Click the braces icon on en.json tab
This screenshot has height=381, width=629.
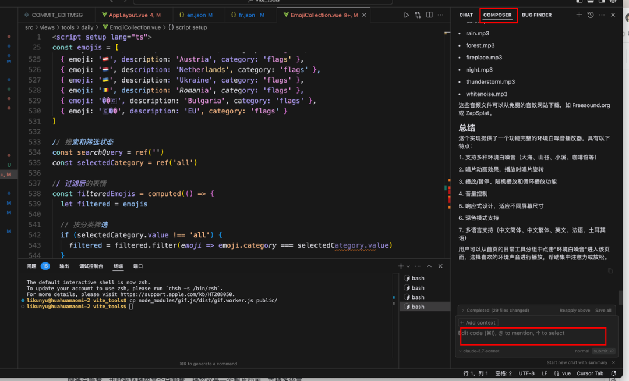[182, 15]
